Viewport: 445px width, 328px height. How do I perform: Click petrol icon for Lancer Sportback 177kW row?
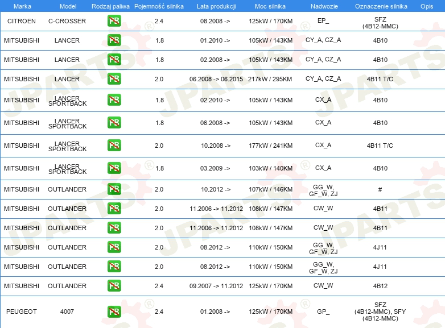114,146
